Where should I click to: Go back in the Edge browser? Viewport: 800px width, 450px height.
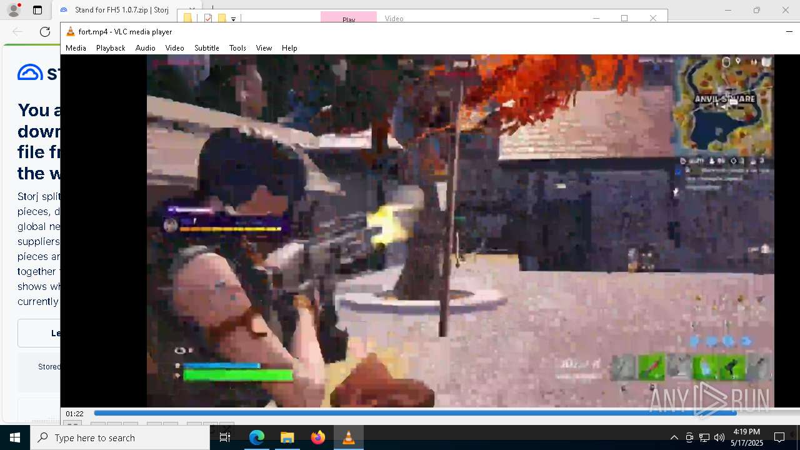click(x=17, y=32)
